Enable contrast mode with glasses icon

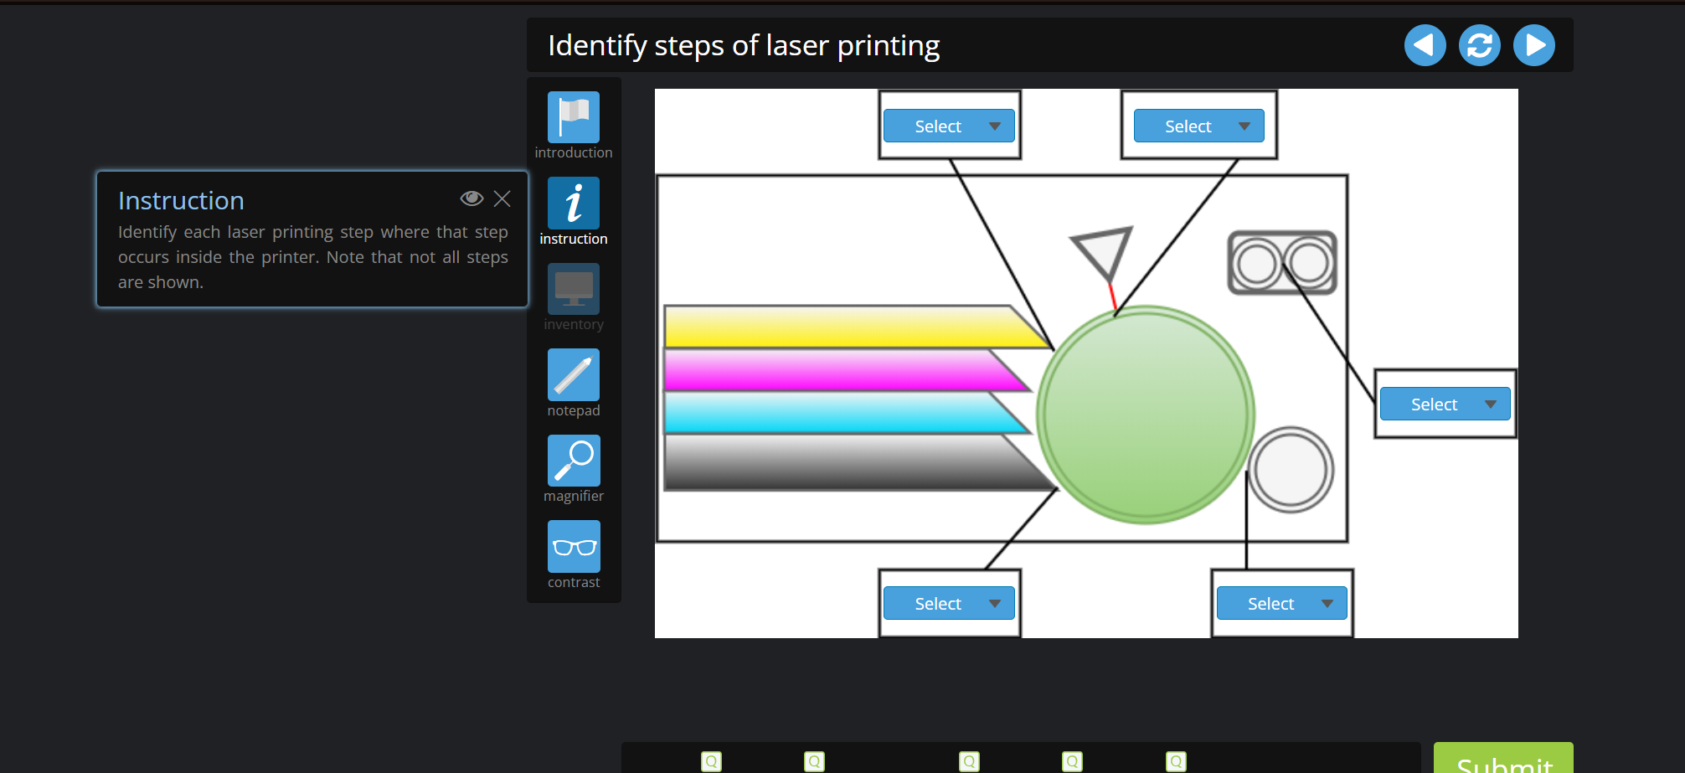[573, 547]
